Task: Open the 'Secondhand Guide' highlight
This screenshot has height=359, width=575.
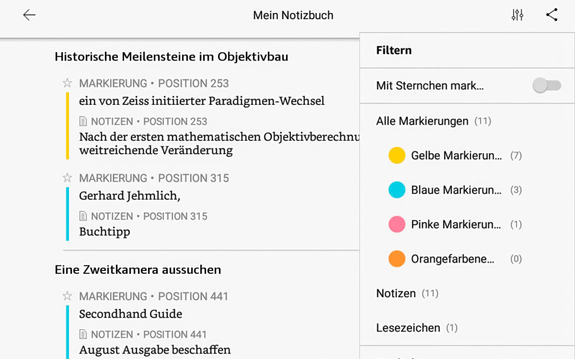Action: click(x=130, y=314)
